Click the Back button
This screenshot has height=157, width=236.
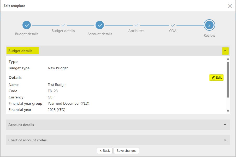point(105,151)
